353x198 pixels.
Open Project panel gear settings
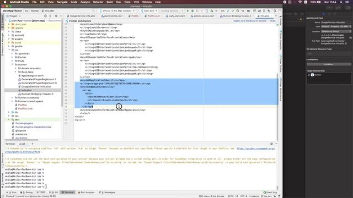pyautogui.click(x=56, y=16)
